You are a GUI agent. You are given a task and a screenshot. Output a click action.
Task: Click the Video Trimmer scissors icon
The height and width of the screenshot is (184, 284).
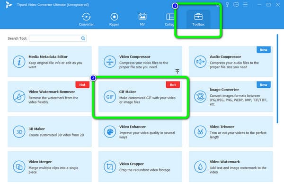coord(200,132)
